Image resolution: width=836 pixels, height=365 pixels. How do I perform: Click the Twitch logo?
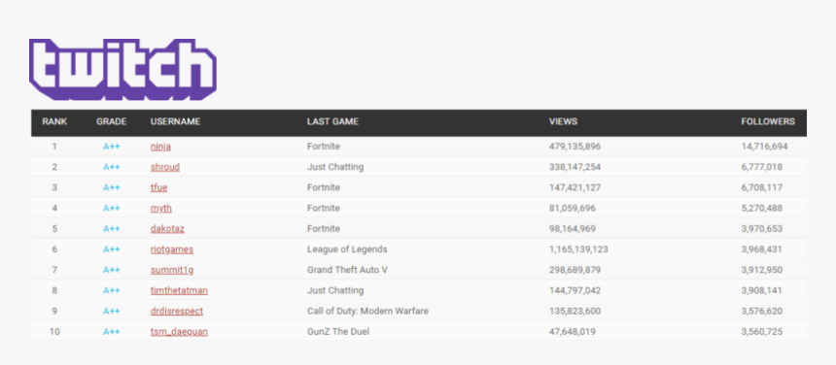point(122,69)
